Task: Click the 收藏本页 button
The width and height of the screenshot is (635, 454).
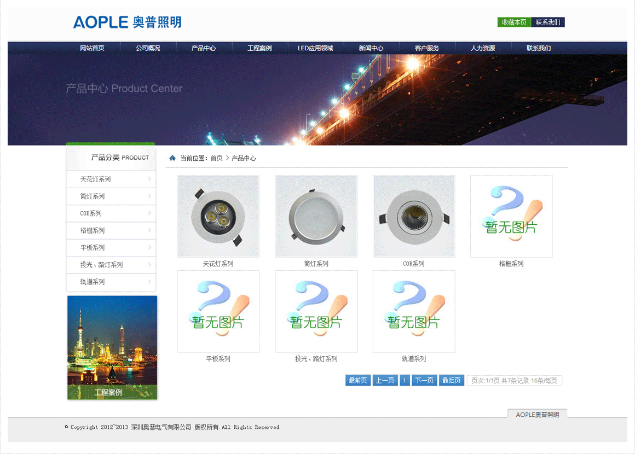Action: [514, 22]
